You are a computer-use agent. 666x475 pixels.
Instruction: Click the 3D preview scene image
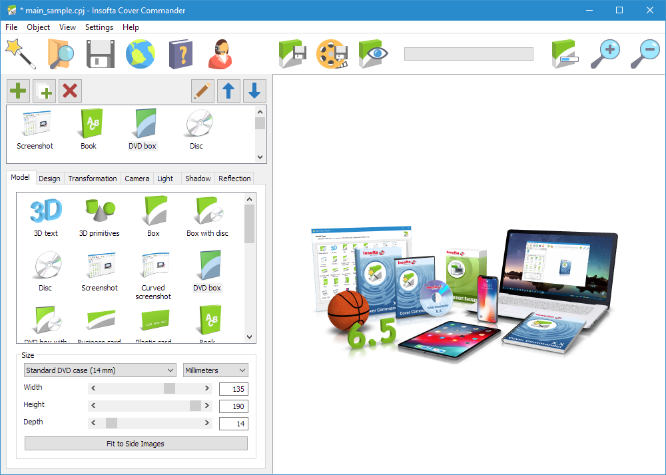click(465, 294)
